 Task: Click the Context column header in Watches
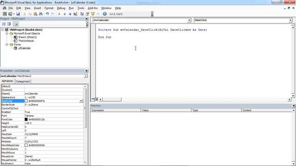[266, 110]
